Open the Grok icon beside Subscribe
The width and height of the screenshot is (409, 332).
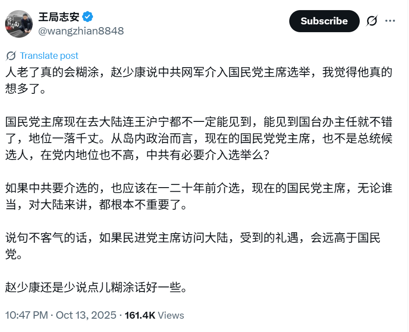(372, 21)
